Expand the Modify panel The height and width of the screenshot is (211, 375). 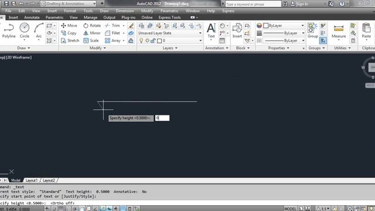98,48
